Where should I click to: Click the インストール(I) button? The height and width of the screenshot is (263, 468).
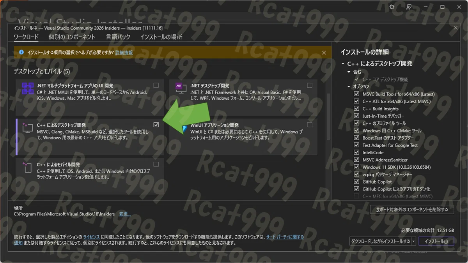436,241
